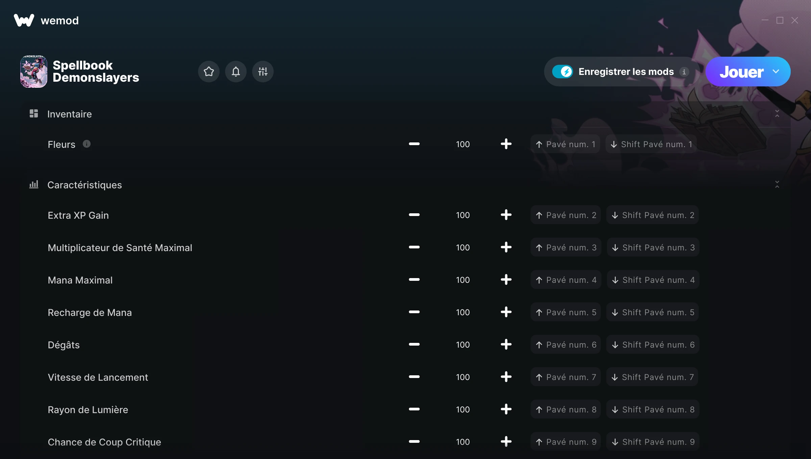Open the Jouer dropdown arrow
The image size is (811, 459).
point(776,72)
